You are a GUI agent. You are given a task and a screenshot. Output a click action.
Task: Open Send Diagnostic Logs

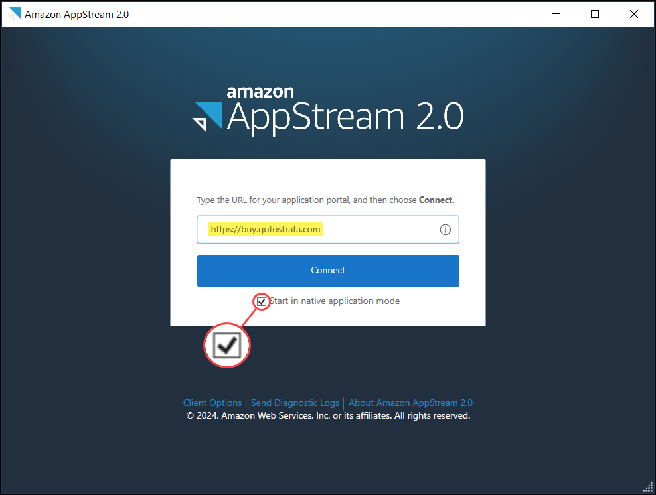coord(295,403)
